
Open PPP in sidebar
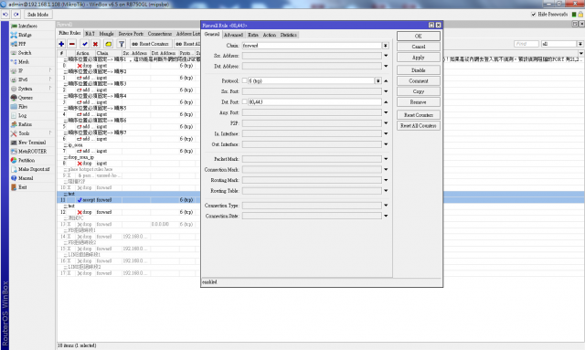[22, 44]
